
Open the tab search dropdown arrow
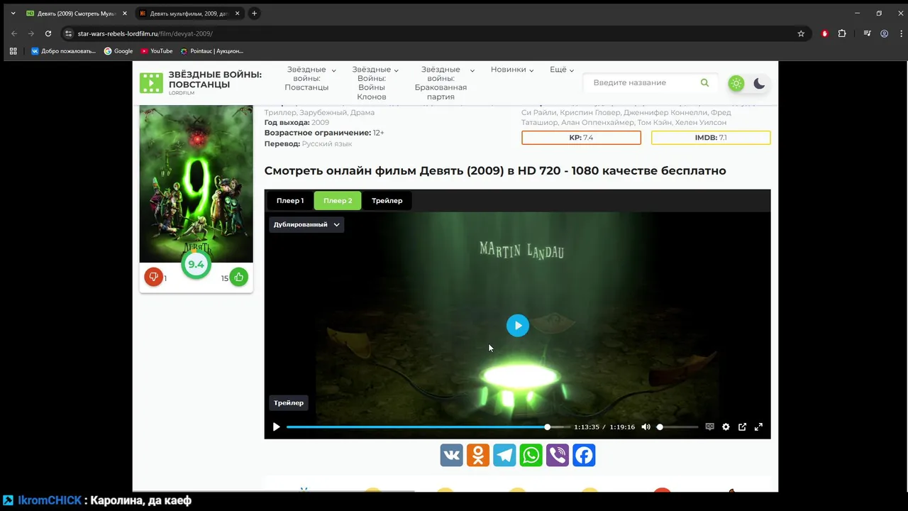[13, 13]
